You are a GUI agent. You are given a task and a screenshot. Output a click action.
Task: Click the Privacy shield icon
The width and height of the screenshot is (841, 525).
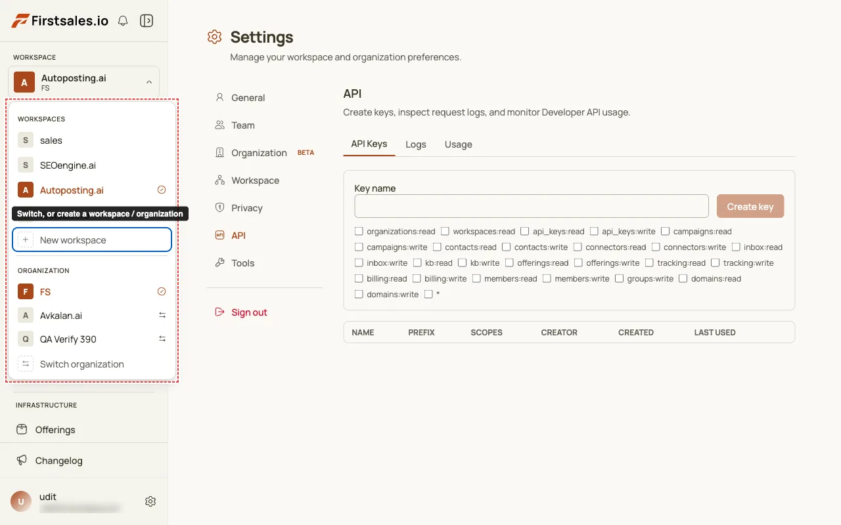[220, 208]
